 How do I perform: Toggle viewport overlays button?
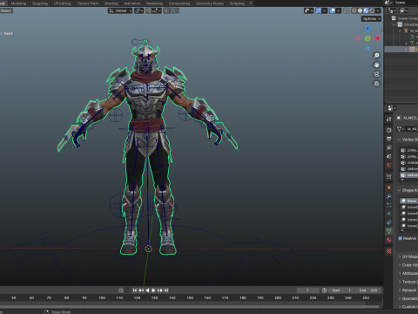[333, 10]
